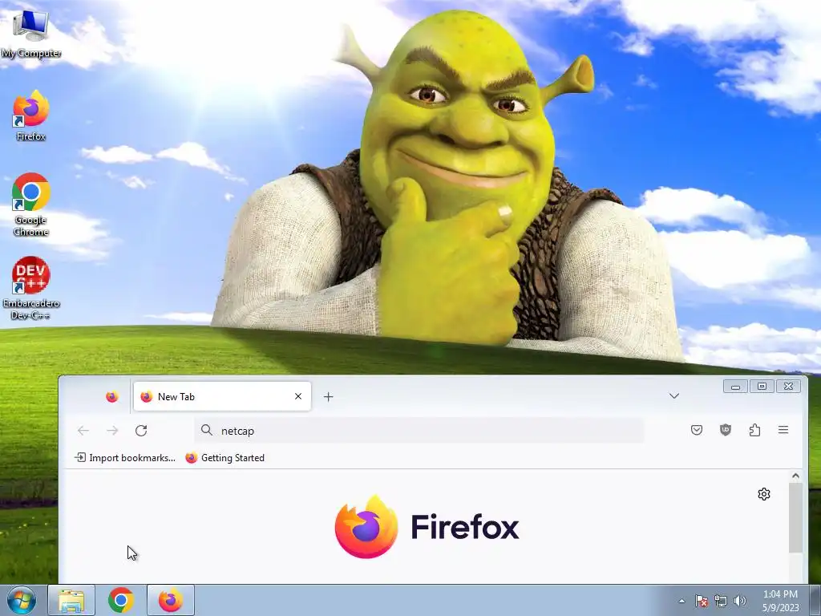Open the Embarcadero Dev-C++ desktop shortcut
821x616 pixels.
coord(31,288)
